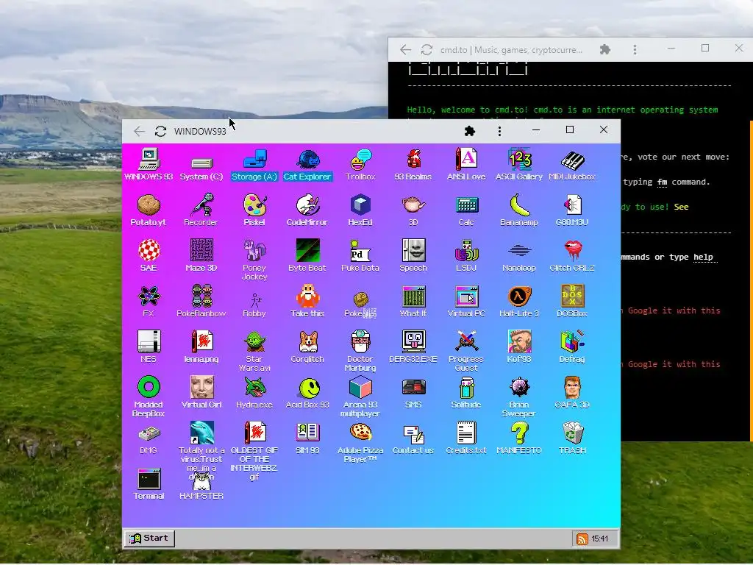Viewport: 753px width, 565px height.
Task: Launch the Kof93 fighter icon
Action: (519, 342)
